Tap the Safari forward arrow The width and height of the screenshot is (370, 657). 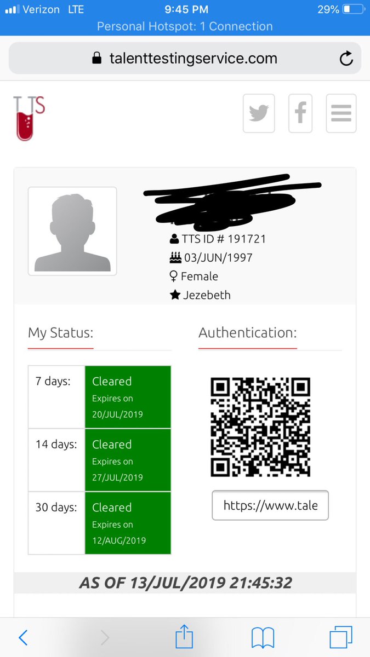[105, 637]
